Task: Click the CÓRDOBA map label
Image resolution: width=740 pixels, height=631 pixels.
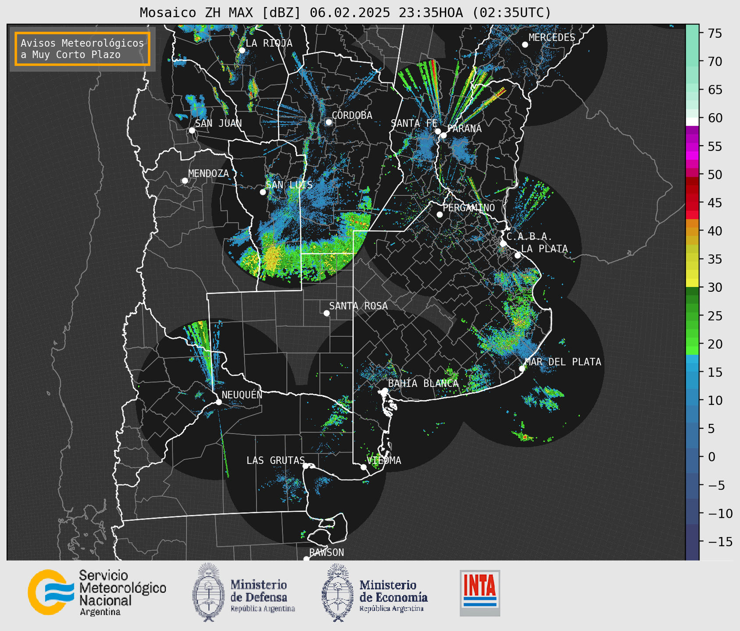Action: [352, 115]
